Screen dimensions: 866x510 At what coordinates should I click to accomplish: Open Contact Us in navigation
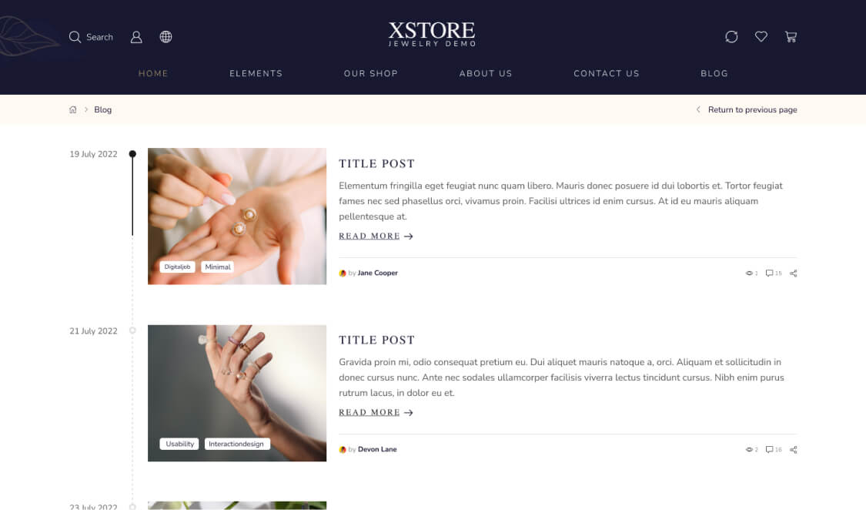[607, 73]
